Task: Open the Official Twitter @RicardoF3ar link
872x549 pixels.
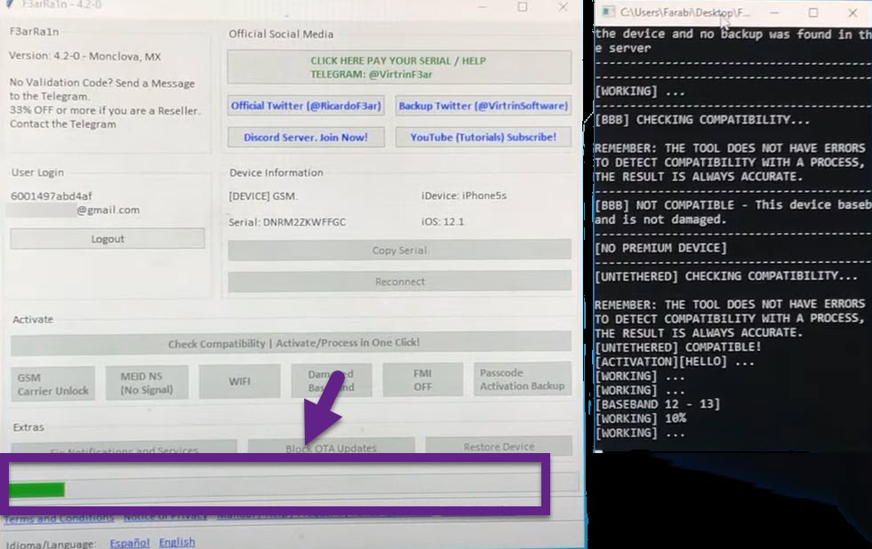Action: [306, 106]
